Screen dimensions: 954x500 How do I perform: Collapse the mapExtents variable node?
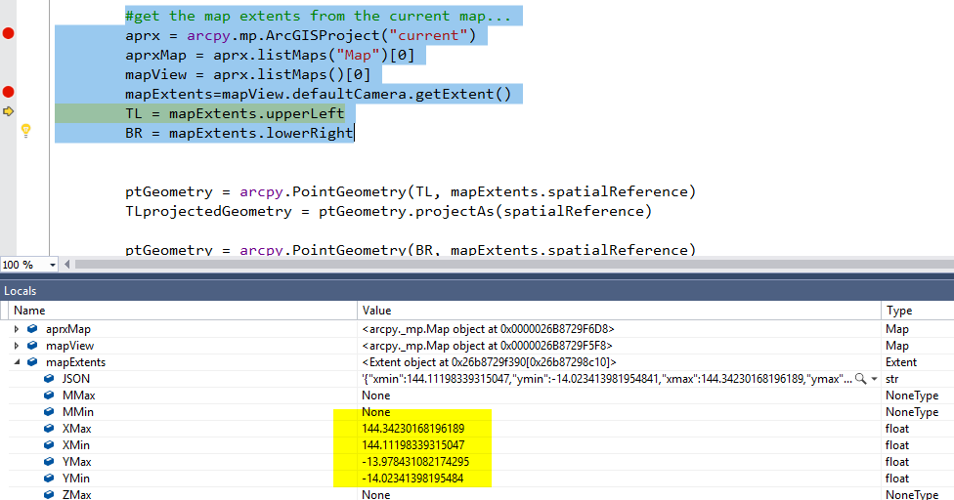coord(17,362)
